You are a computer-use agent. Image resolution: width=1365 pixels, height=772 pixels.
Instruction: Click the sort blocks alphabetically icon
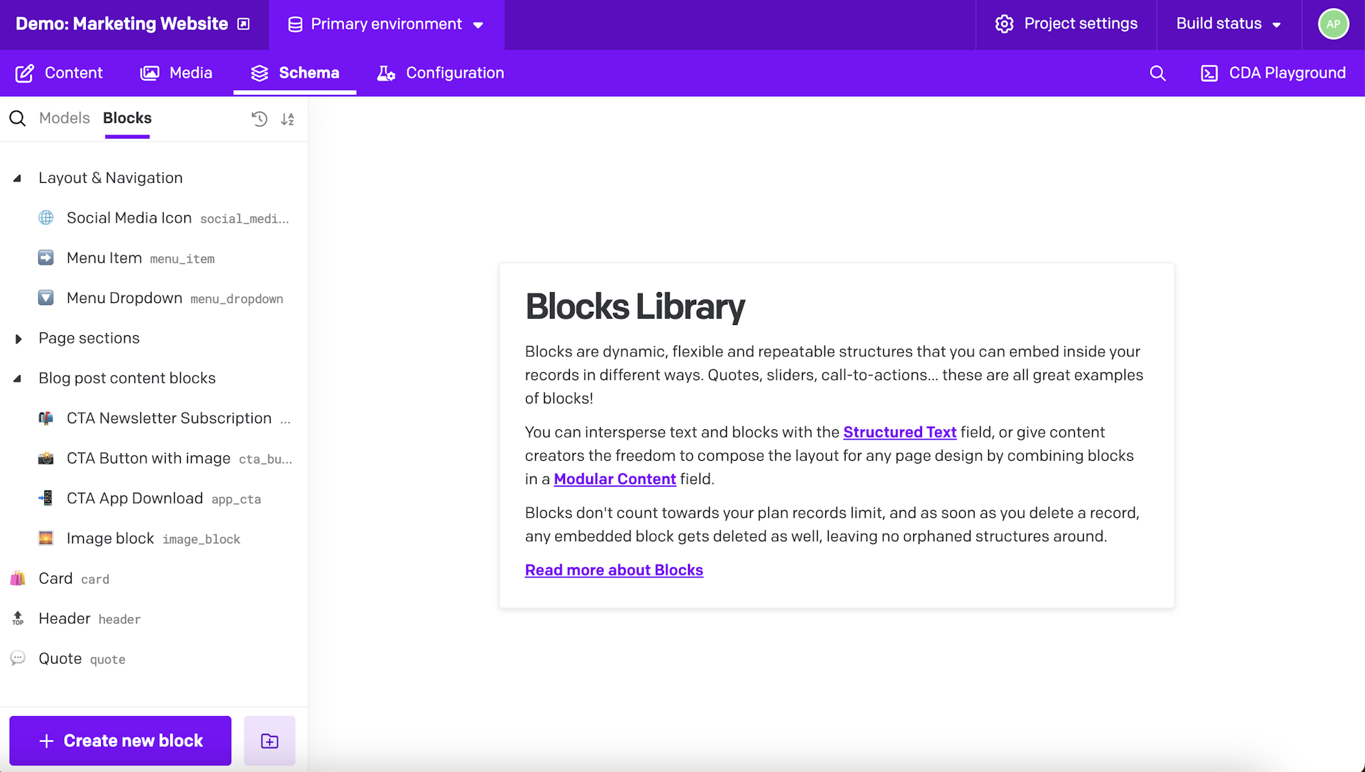click(288, 119)
